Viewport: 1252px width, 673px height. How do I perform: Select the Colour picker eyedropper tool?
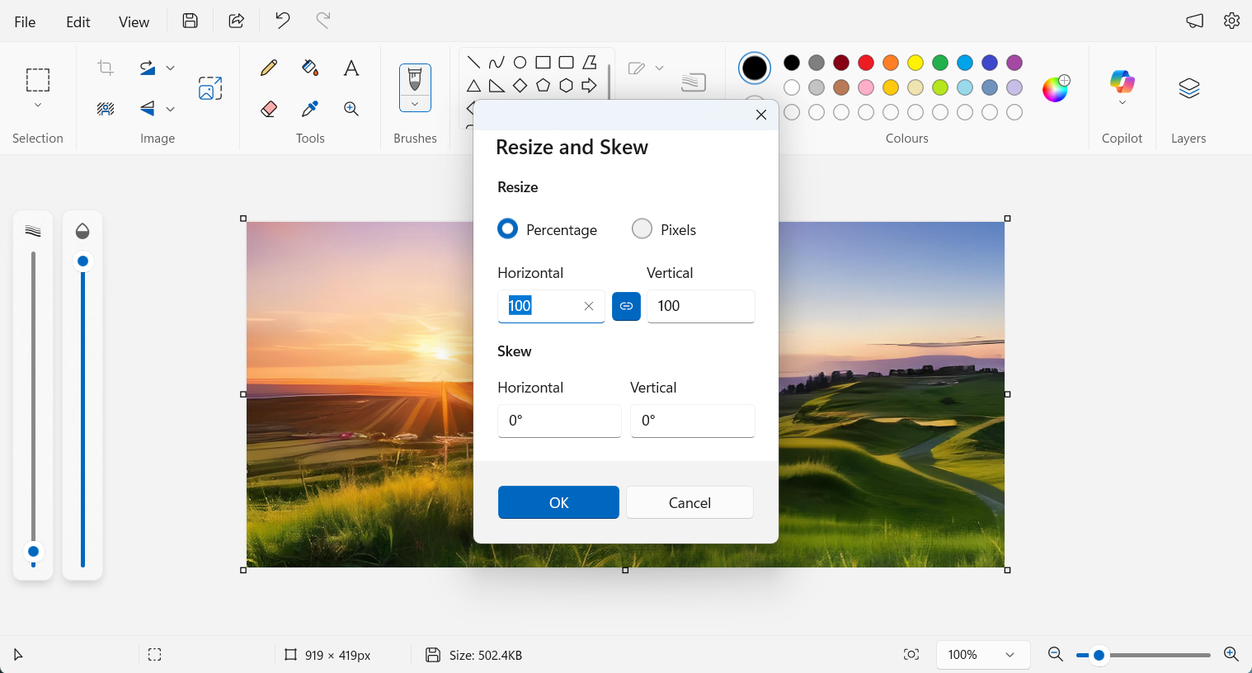pyautogui.click(x=310, y=109)
